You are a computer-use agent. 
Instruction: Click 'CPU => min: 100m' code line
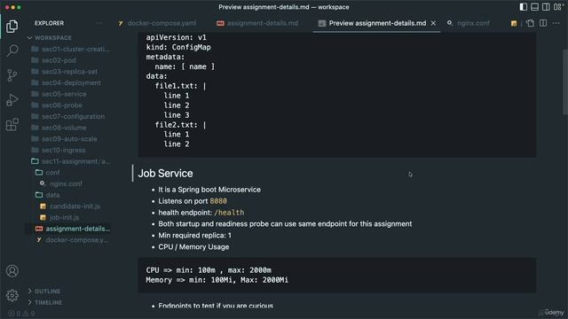pos(209,270)
